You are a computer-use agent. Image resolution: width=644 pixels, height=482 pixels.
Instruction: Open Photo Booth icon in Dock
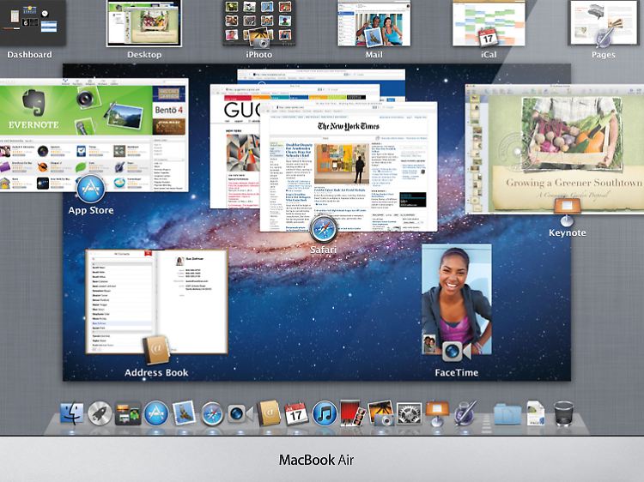point(352,413)
